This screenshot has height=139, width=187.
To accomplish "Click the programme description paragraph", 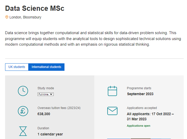I will pos(93,39).
